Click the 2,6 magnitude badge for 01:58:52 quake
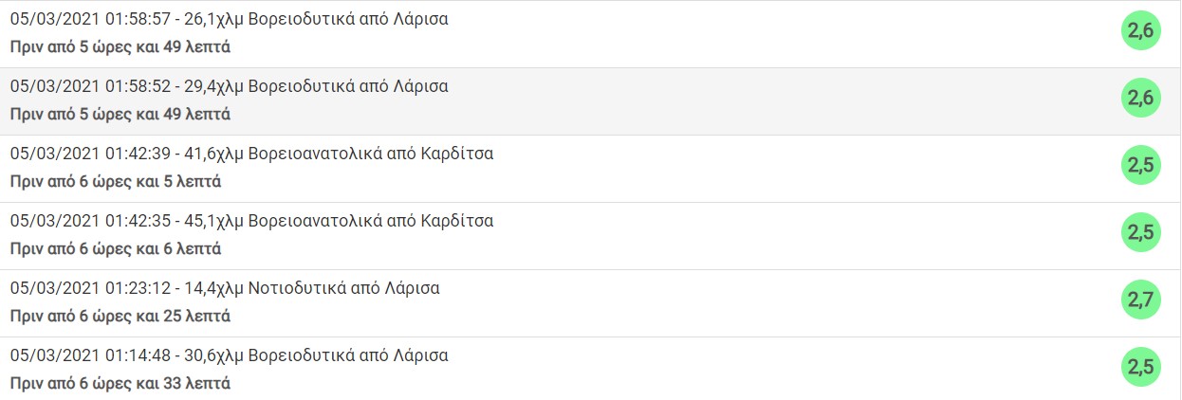1182x400 pixels. 1140,99
